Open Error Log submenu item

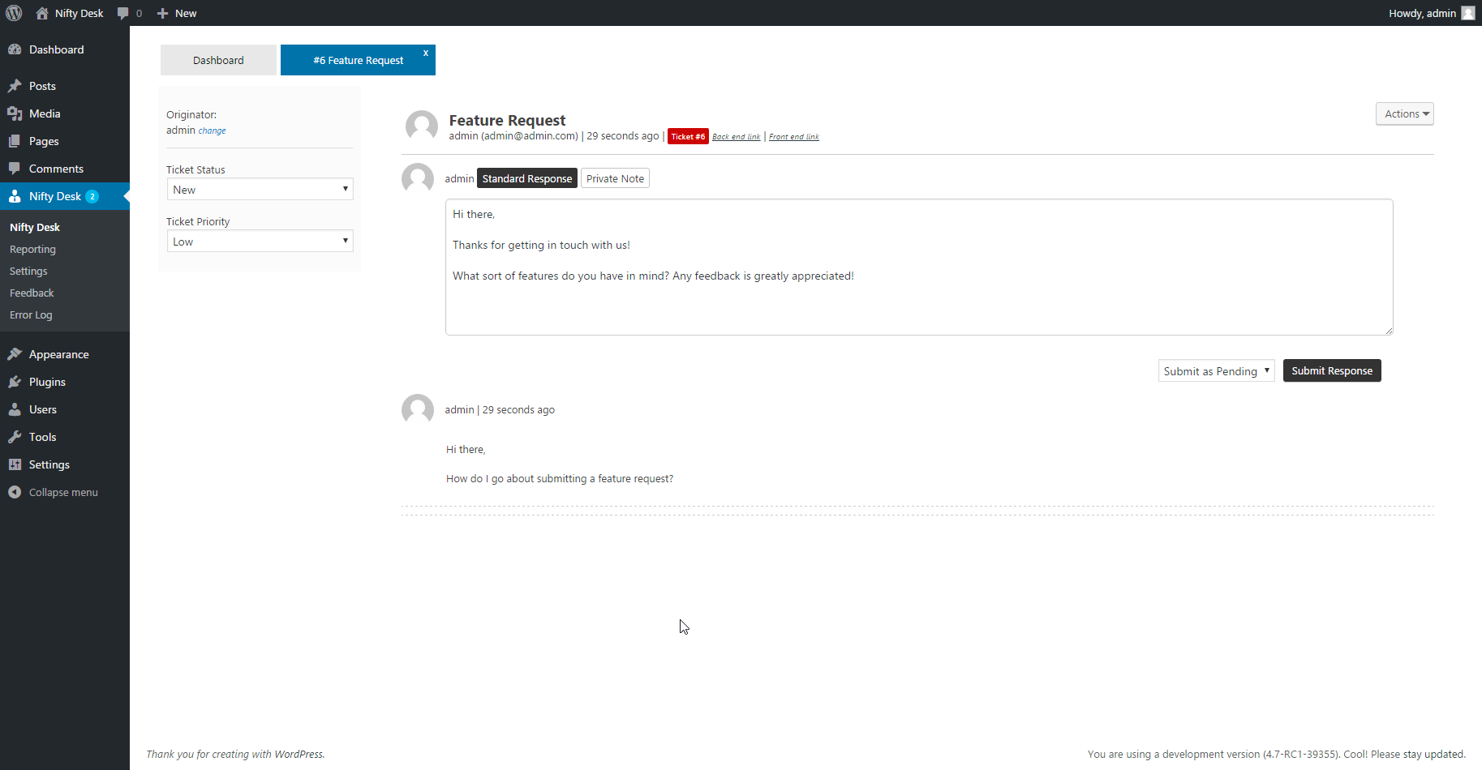pyautogui.click(x=31, y=314)
